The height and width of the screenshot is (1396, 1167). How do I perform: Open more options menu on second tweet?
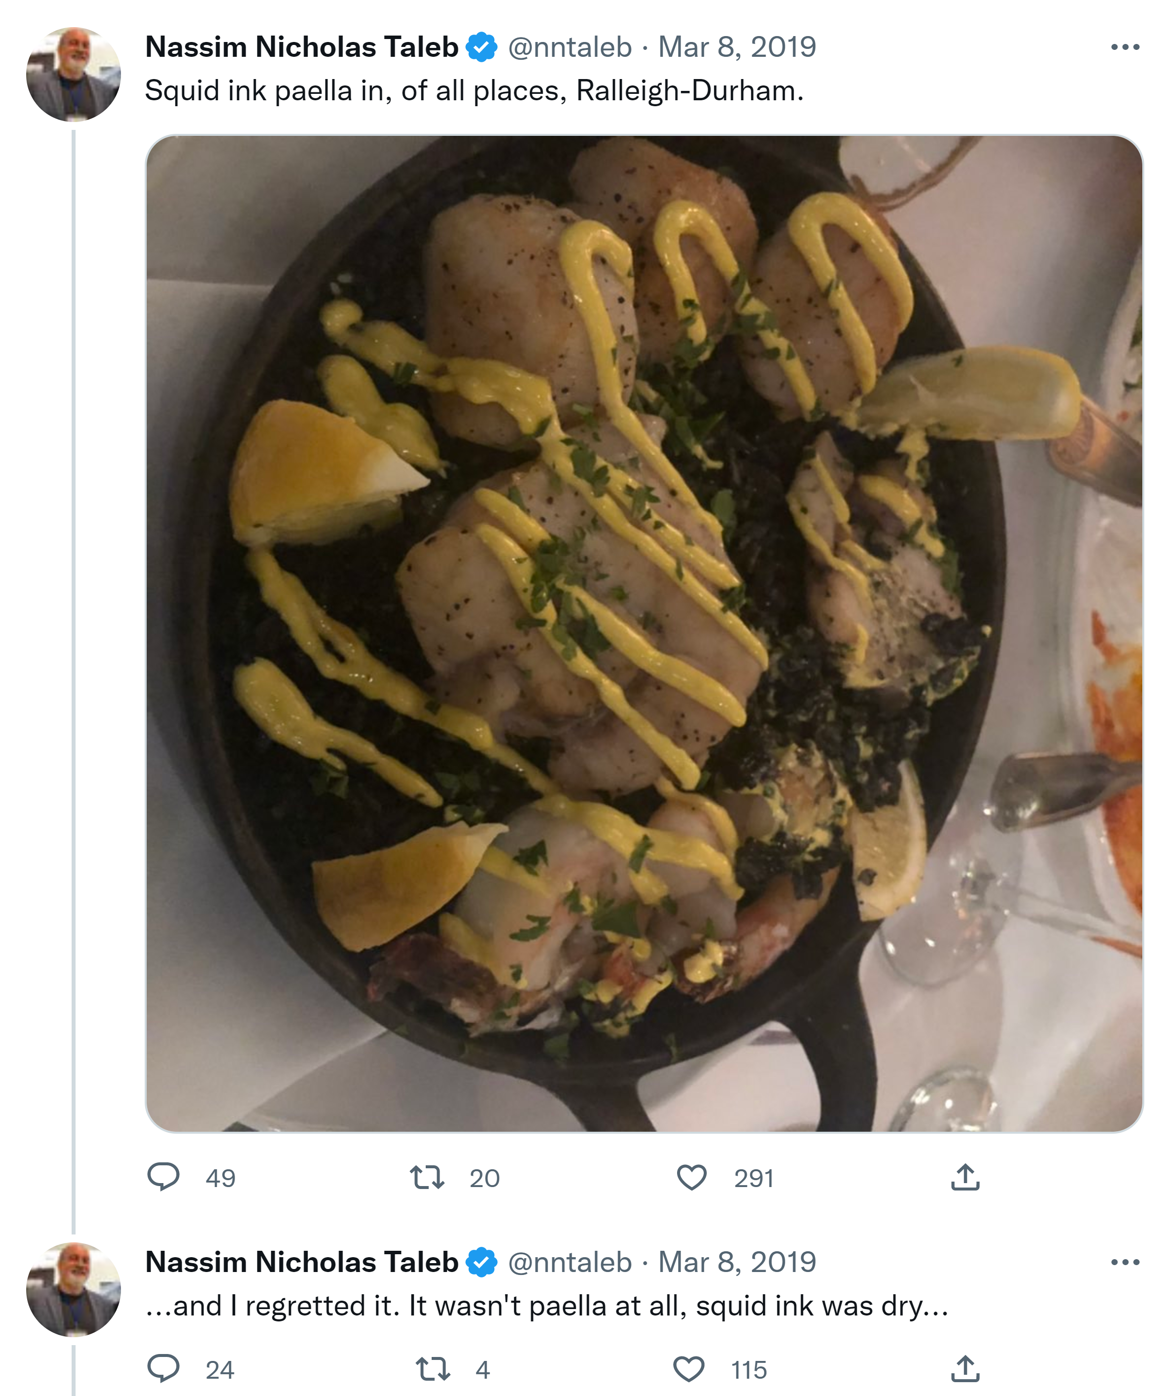click(x=1125, y=1262)
